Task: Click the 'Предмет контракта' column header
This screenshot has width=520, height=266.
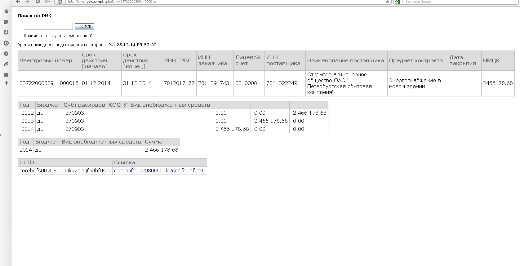Action: 418,61
